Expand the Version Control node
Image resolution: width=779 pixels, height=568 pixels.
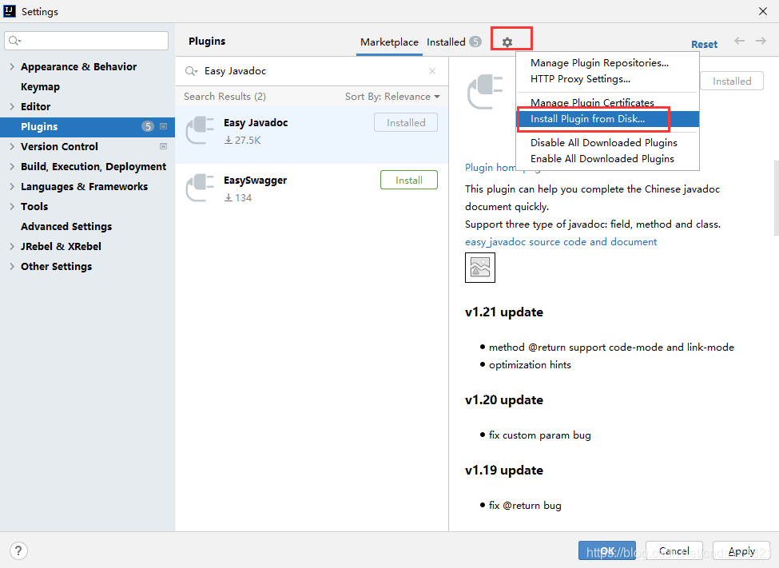[12, 147]
